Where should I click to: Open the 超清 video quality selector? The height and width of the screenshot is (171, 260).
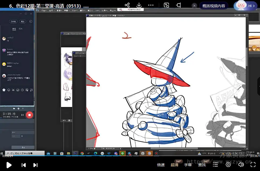tap(174, 165)
